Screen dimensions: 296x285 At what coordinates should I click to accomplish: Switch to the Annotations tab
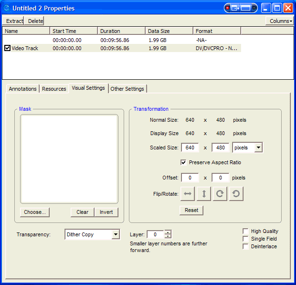point(22,89)
